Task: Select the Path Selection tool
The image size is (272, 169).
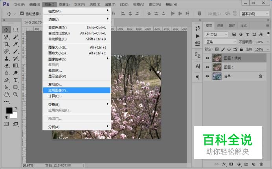Action: pyautogui.click(x=6, y=87)
